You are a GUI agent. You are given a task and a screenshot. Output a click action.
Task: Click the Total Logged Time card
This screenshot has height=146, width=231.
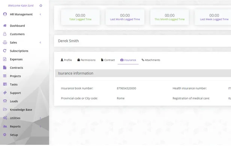[x=80, y=17]
